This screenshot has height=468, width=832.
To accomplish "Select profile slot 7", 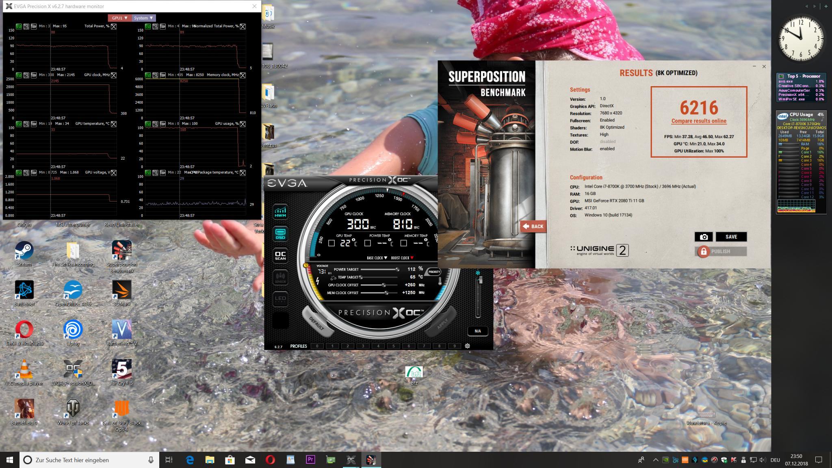I will point(424,346).
